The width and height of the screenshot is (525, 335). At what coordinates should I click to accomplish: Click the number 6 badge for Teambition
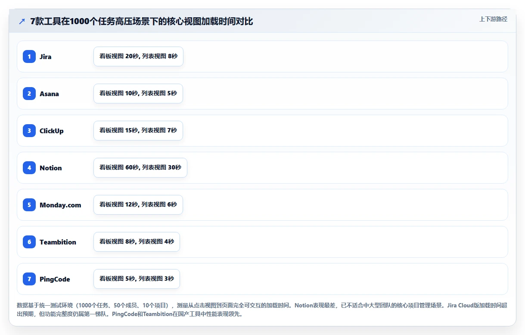29,242
